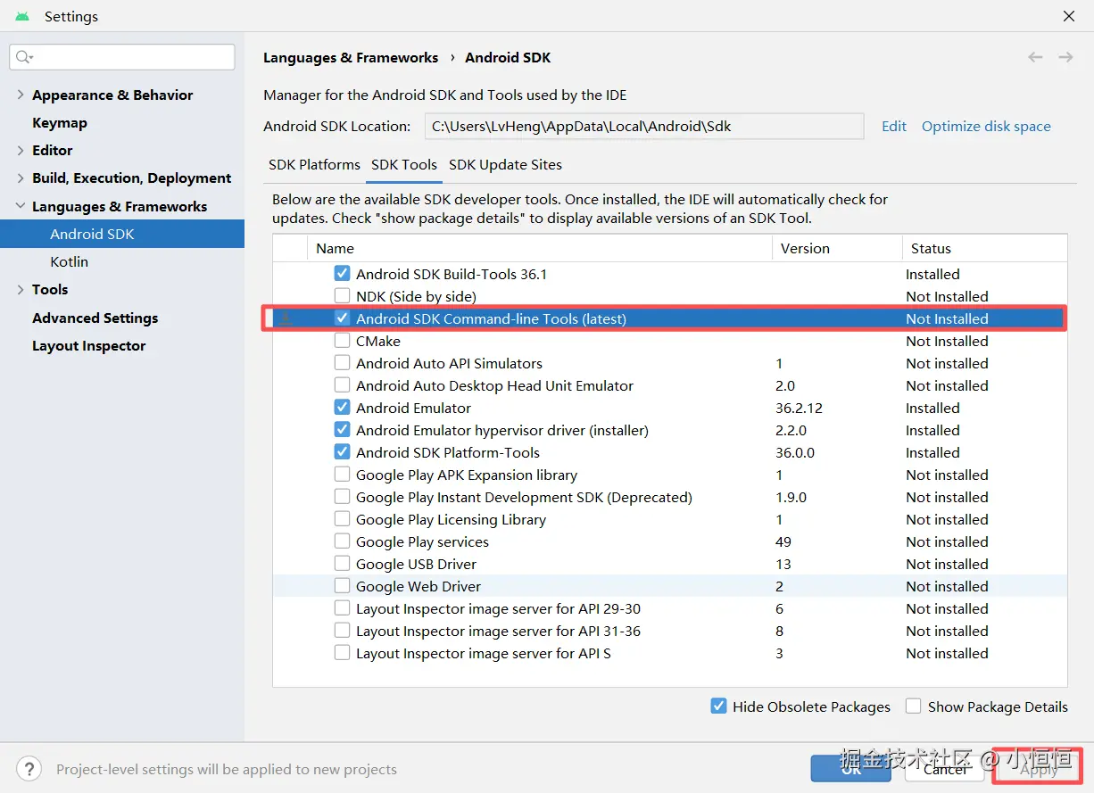Click the Android SDK Location path field

pos(644,127)
